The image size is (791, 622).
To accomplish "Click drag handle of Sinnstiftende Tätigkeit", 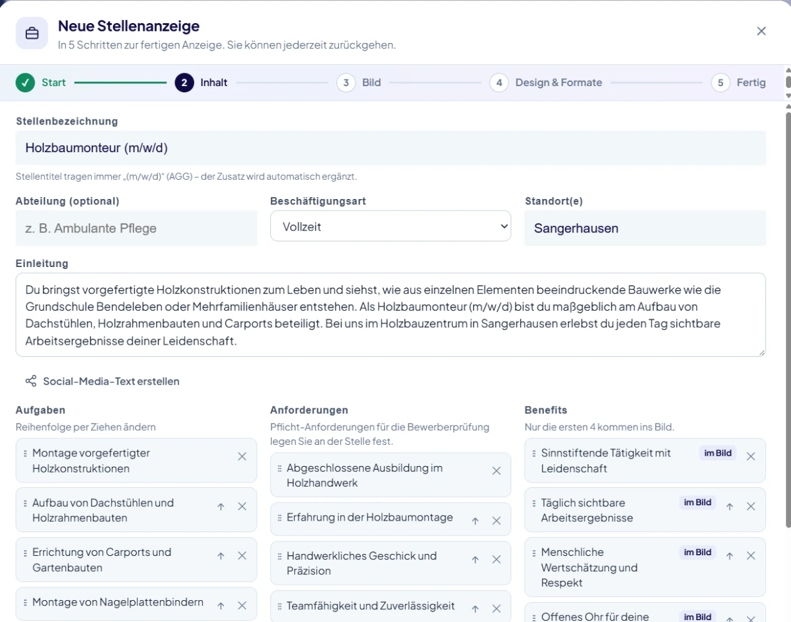I will (x=534, y=453).
